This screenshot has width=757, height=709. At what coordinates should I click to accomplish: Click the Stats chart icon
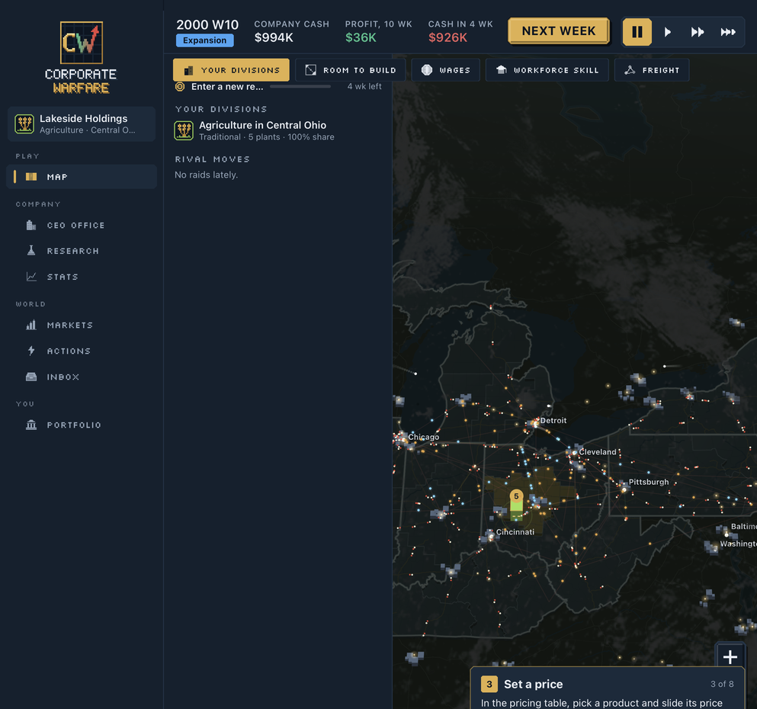(x=31, y=277)
